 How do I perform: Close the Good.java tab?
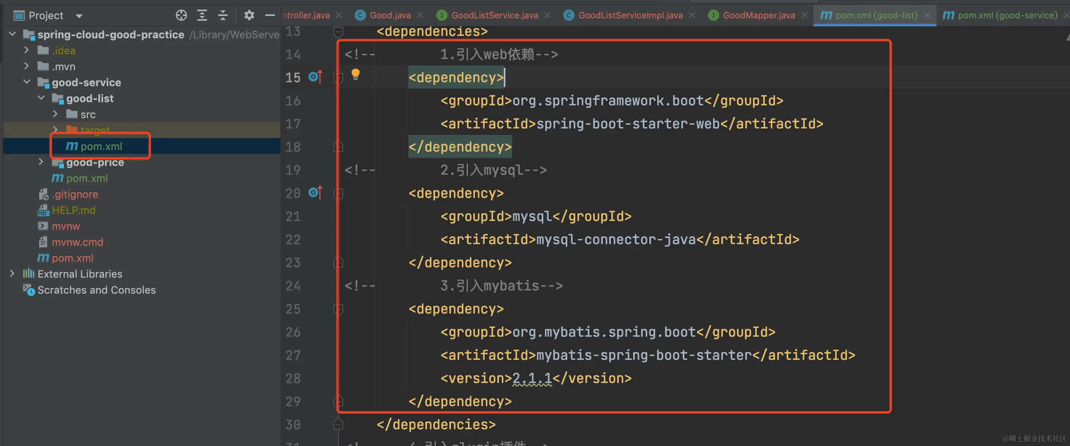coord(420,15)
